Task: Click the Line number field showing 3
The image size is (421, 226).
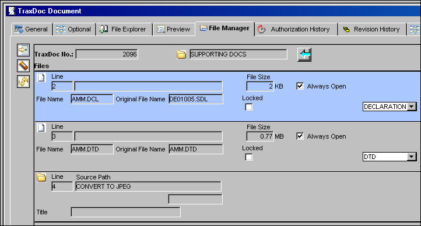Action: [x=62, y=136]
